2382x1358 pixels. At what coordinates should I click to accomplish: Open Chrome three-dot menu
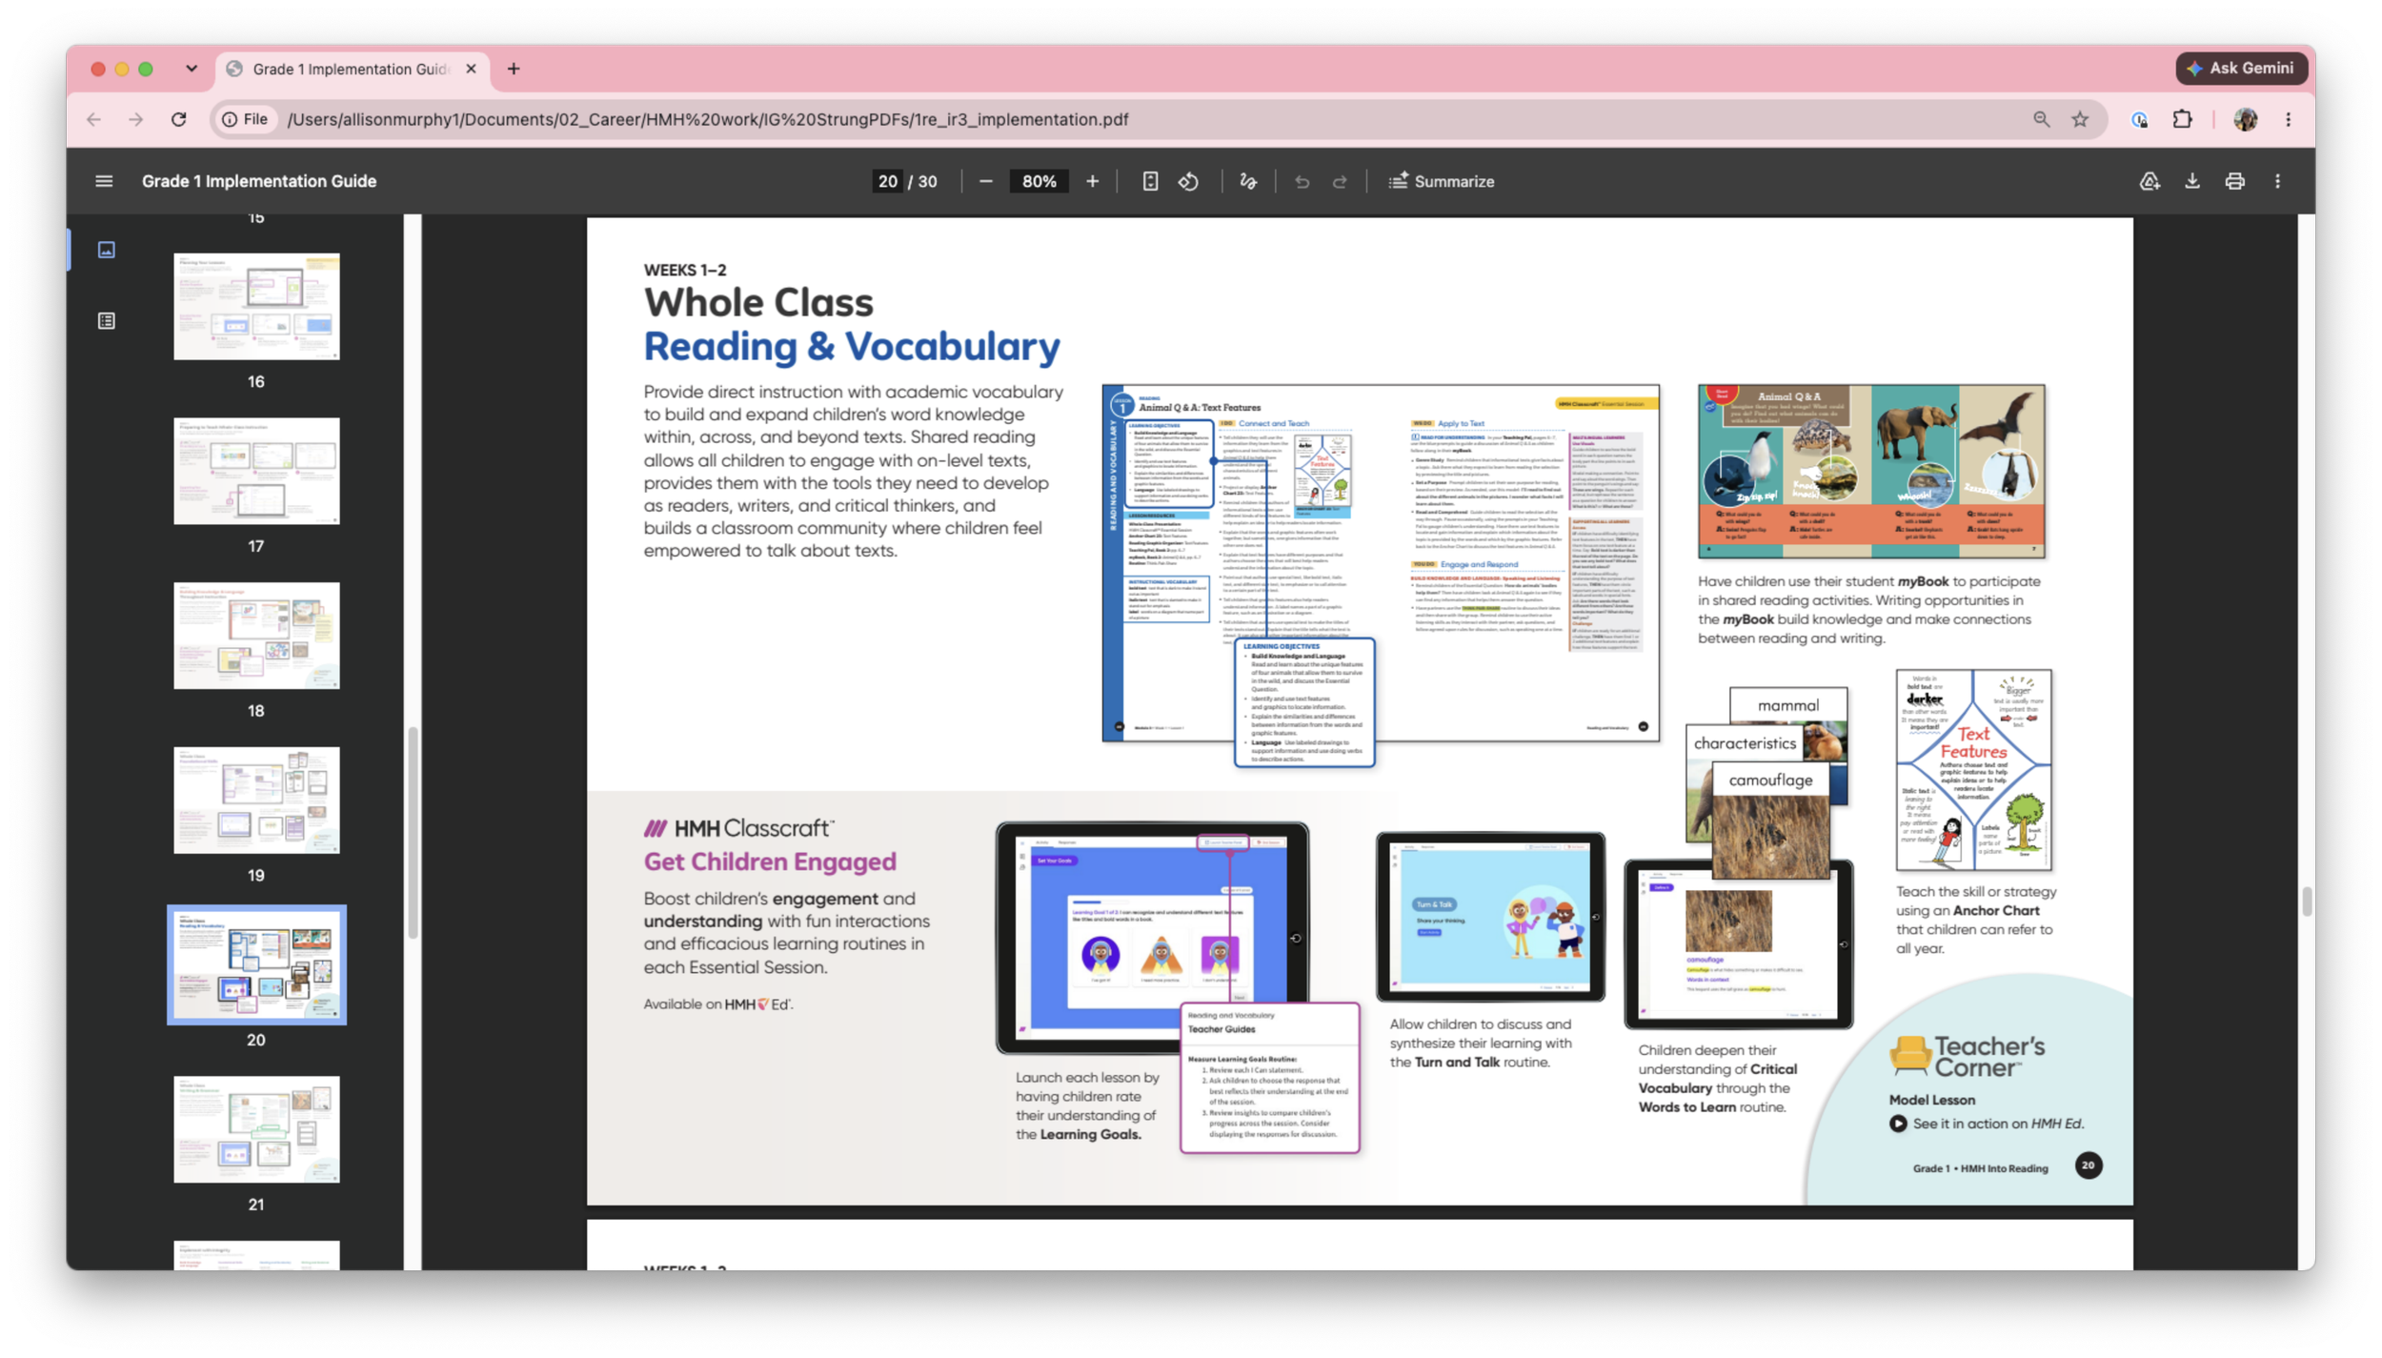2288,119
